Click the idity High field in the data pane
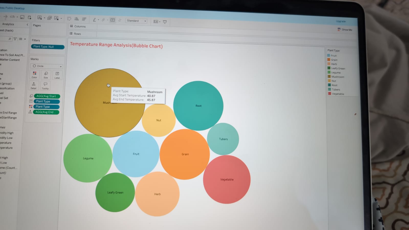The width and height of the screenshot is (409, 230). 7,133
